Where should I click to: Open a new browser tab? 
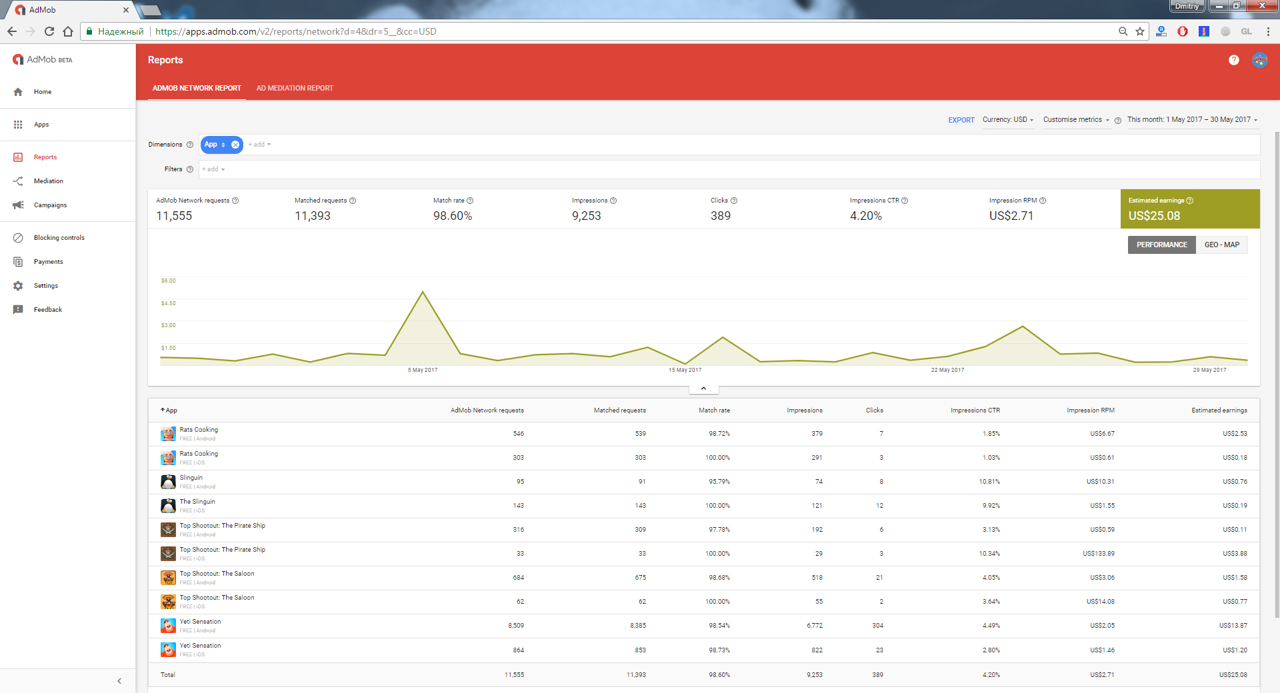point(151,10)
